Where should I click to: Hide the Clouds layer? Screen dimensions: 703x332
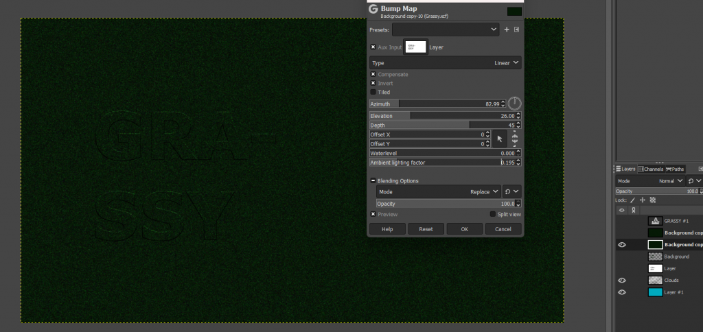[622, 280]
